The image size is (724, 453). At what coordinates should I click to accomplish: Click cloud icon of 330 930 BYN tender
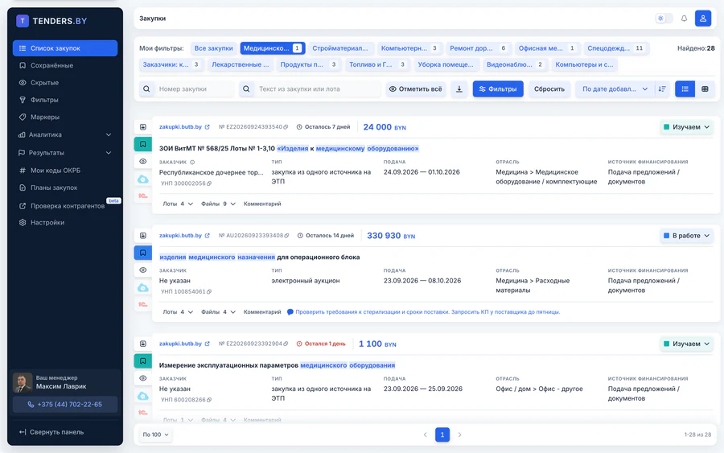click(142, 288)
